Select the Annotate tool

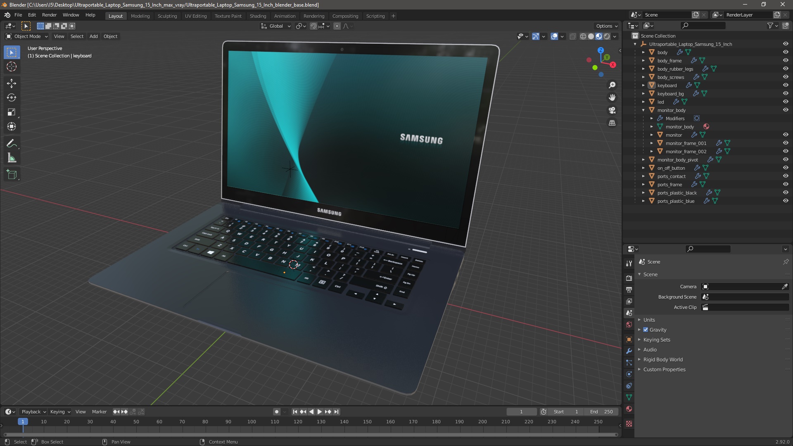tap(12, 144)
